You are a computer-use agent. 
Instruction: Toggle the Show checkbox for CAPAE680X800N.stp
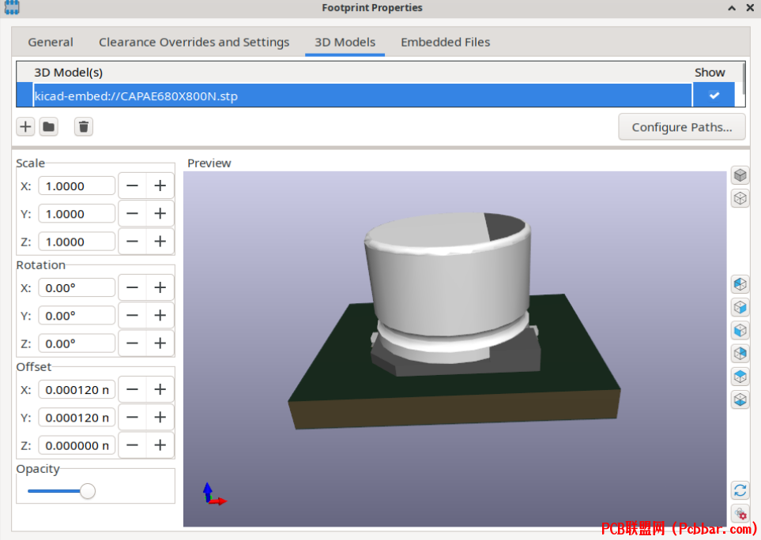tap(714, 96)
